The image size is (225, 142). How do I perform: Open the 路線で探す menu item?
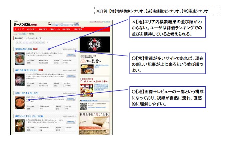point(43,29)
